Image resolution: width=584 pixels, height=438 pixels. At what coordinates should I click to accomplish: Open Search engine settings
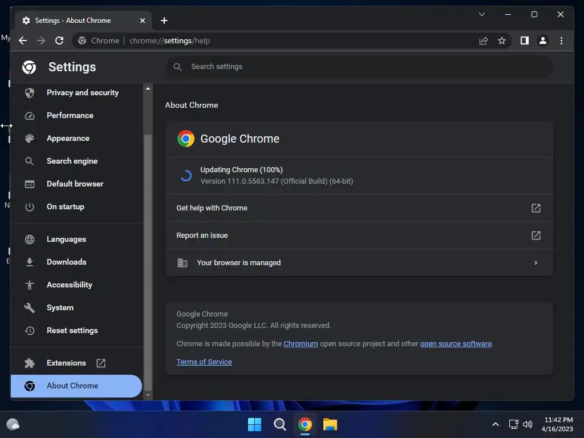click(77, 161)
